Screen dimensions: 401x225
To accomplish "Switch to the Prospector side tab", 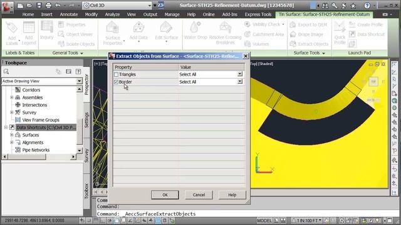I will [86, 85].
